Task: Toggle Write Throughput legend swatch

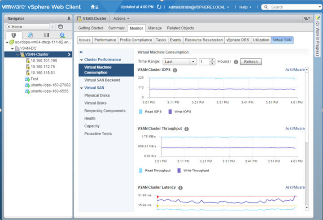Action: 179,171
